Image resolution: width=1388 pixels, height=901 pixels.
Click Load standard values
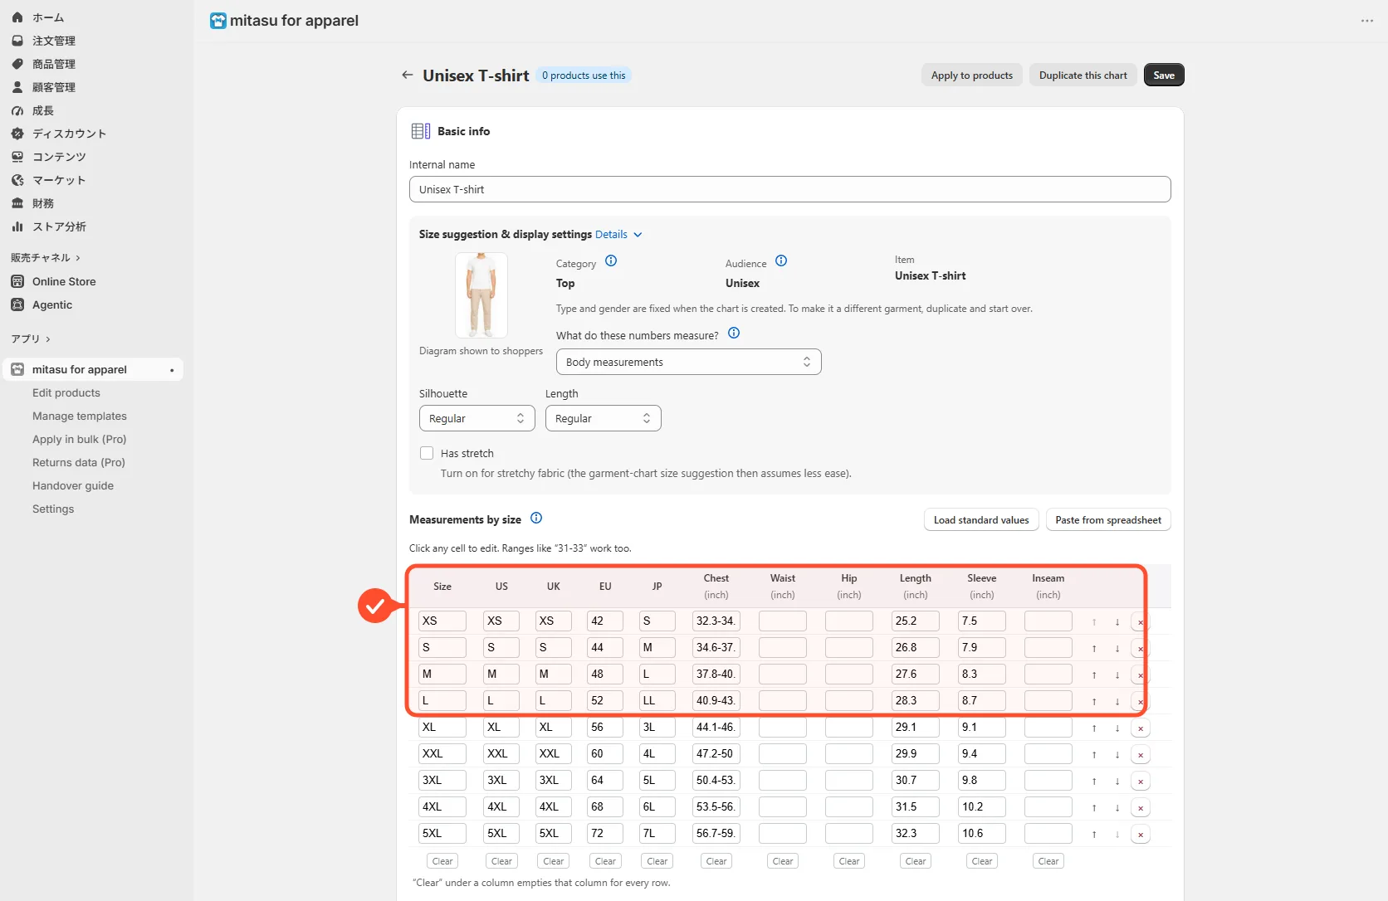(x=981, y=520)
